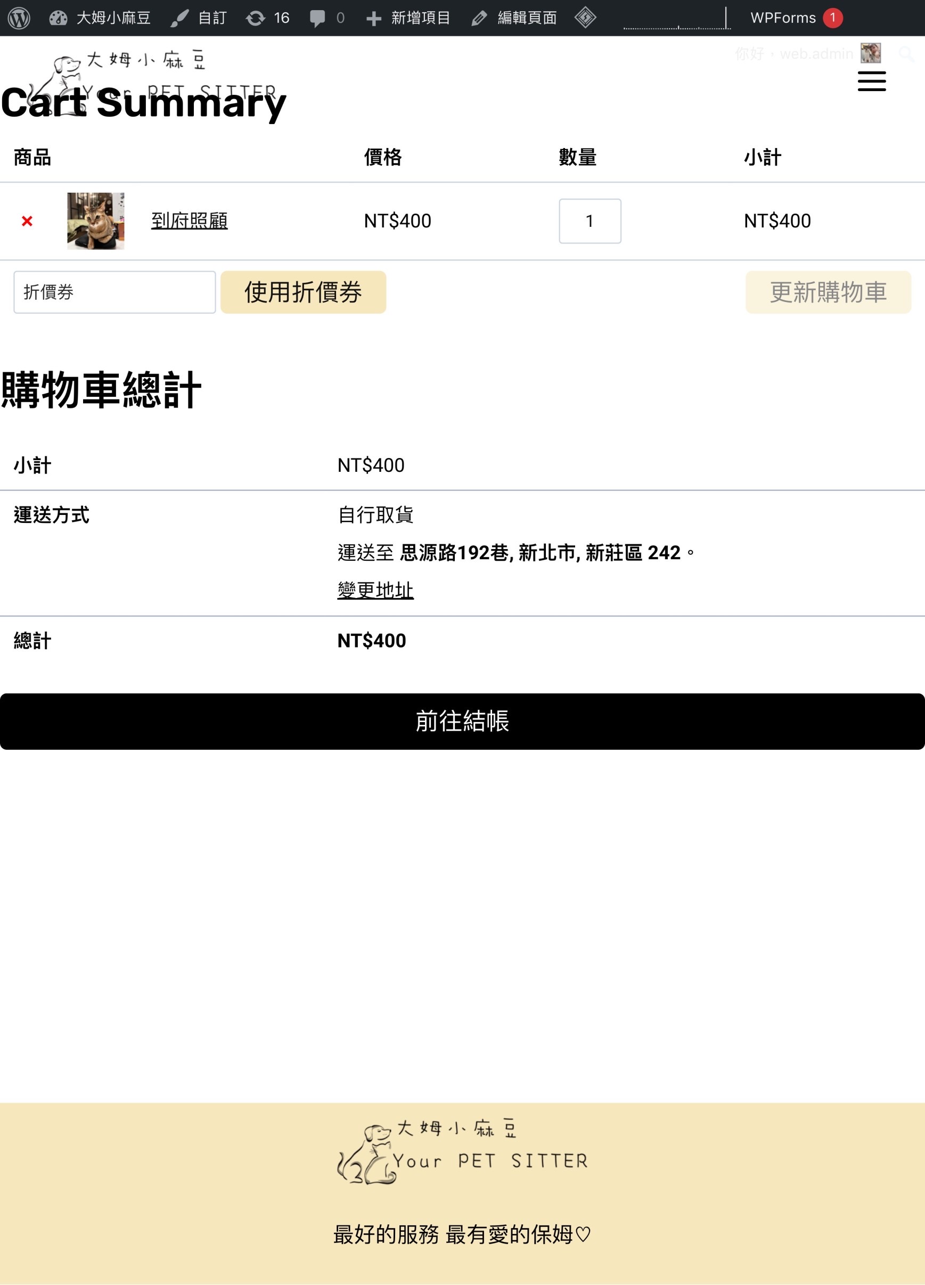Click the admin bar search magnifier
The image size is (925, 1285).
click(906, 54)
